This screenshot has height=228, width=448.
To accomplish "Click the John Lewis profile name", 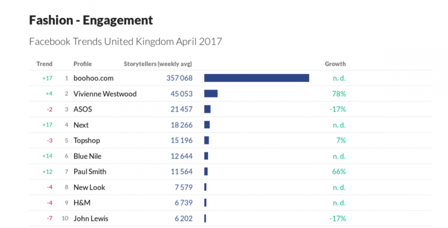I will coord(90,218).
